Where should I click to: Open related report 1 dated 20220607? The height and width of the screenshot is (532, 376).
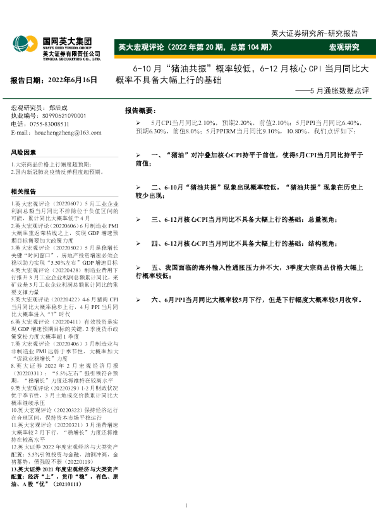pos(64,211)
